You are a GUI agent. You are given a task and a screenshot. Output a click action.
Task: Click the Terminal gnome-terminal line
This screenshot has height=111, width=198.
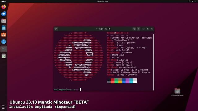[x=122, y=67]
